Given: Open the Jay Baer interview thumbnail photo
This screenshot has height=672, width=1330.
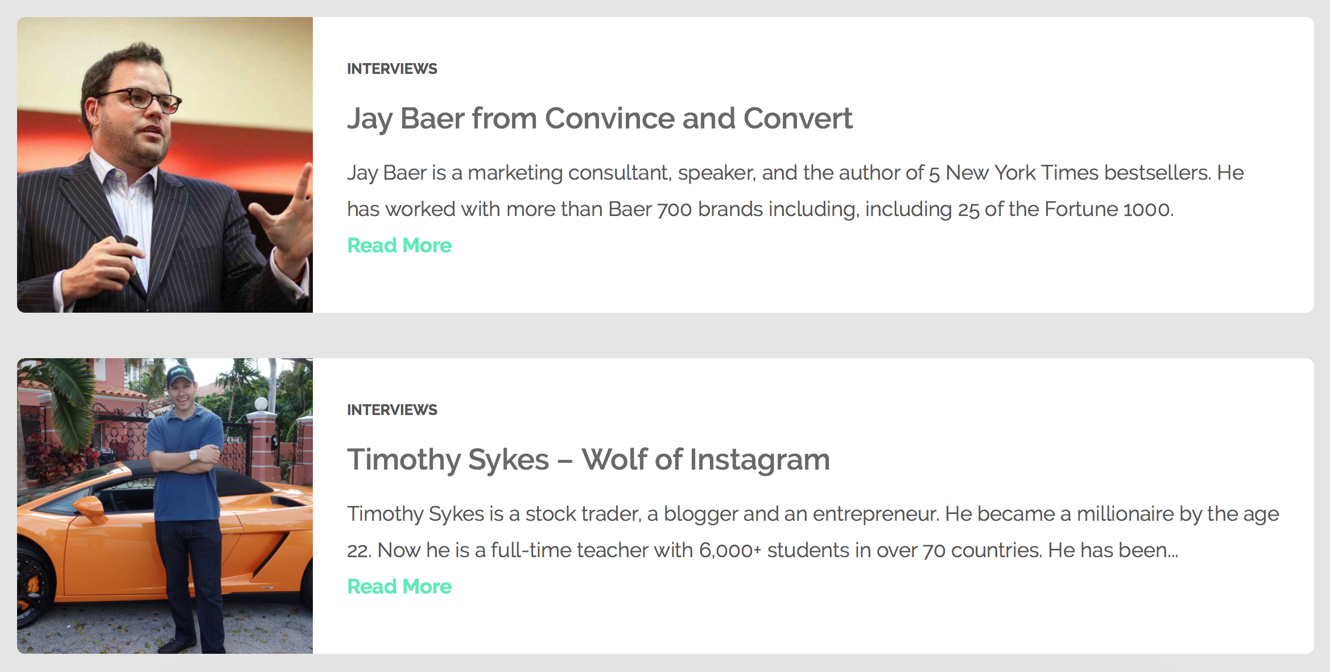Looking at the screenshot, I should (x=165, y=165).
